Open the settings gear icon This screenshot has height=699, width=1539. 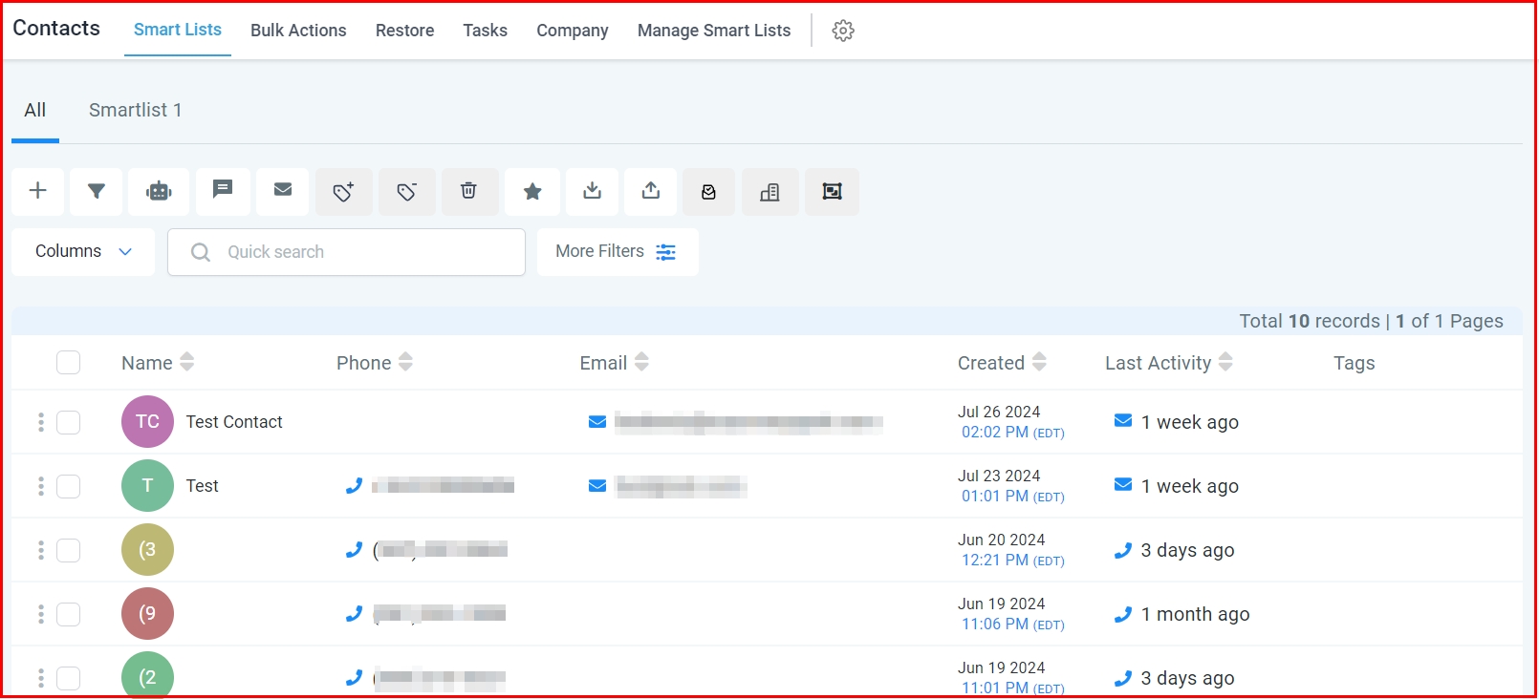[843, 31]
